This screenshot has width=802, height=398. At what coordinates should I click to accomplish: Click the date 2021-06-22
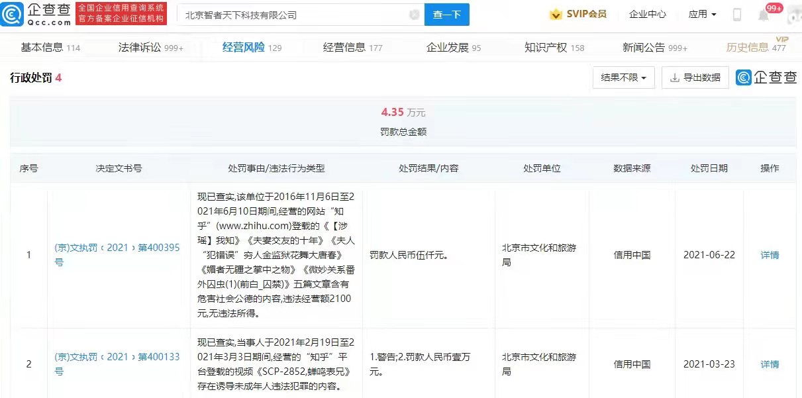click(709, 255)
